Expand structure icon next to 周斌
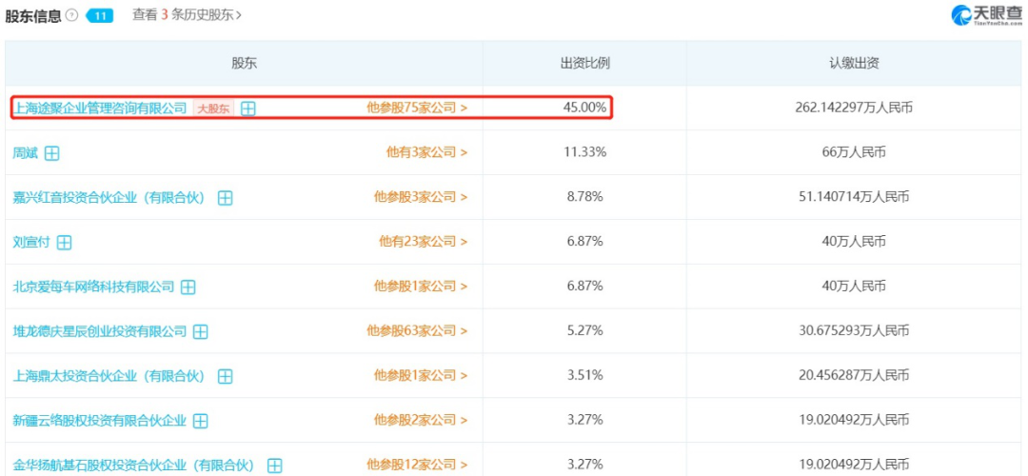Image resolution: width=1028 pixels, height=476 pixels. tap(51, 153)
